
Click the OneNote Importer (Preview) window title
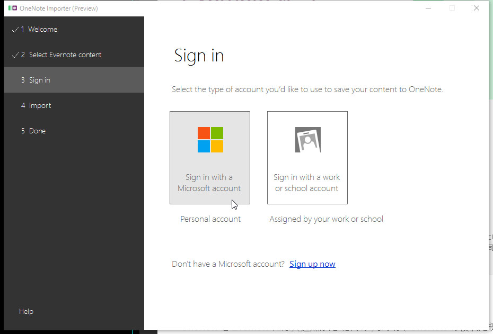(58, 8)
